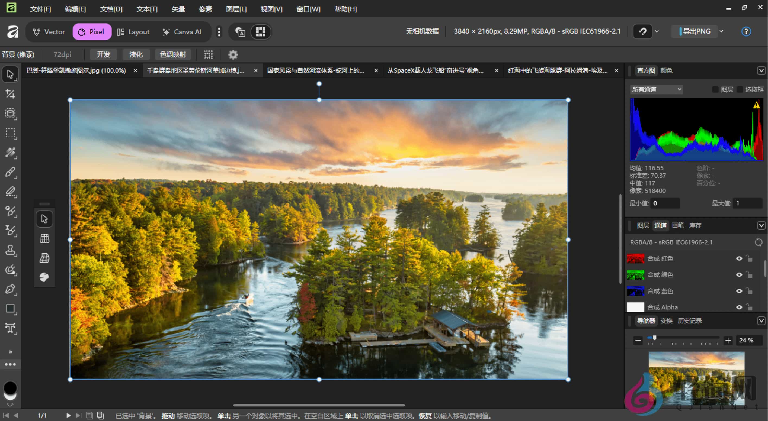This screenshot has width=768, height=421.
Task: Select the Rectangular Marquee tool
Action: coord(10,133)
